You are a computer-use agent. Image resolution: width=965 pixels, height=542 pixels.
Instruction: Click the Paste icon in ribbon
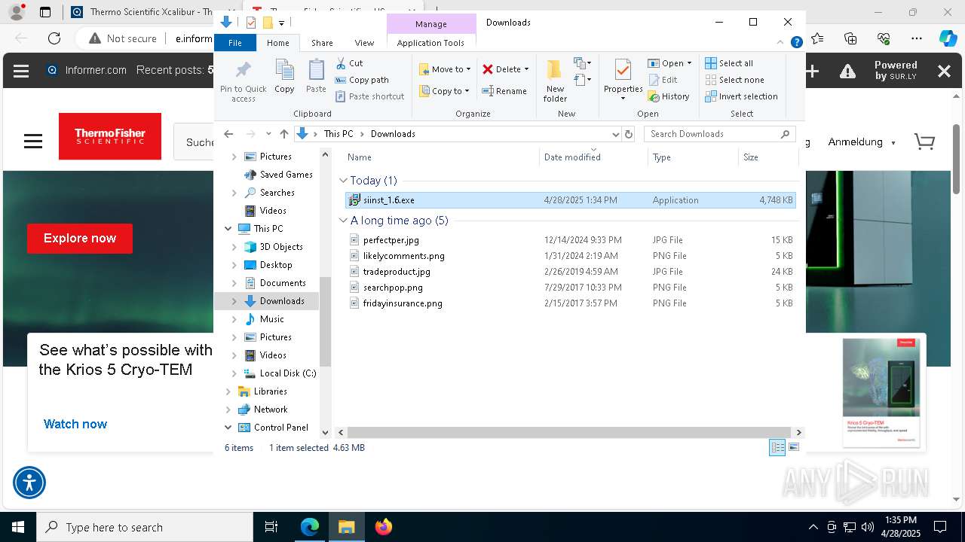tap(316, 76)
